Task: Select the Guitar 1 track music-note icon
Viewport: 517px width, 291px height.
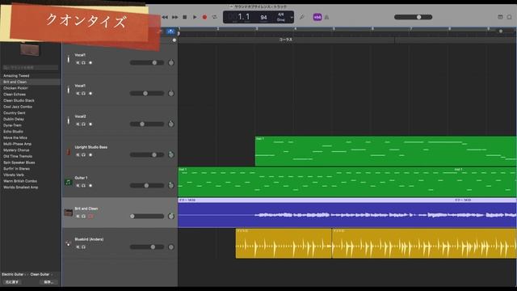Action: tap(68, 182)
